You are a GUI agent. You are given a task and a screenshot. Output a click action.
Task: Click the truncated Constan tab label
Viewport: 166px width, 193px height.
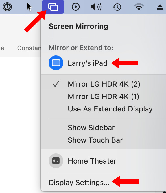coord(29,48)
